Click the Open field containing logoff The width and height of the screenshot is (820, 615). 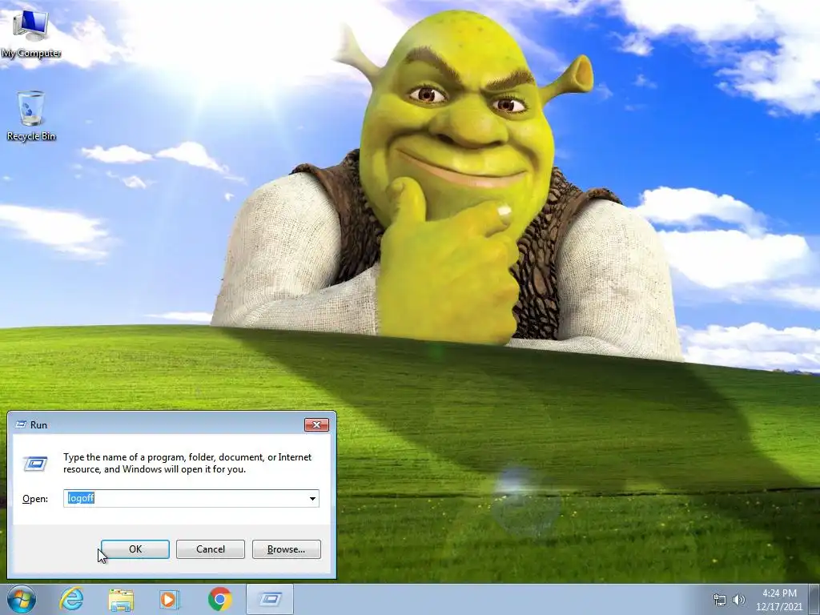point(191,498)
